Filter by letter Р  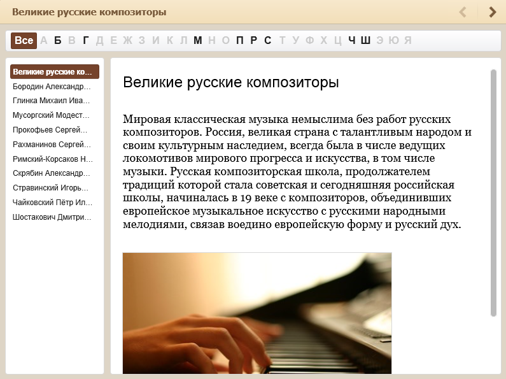(x=254, y=41)
